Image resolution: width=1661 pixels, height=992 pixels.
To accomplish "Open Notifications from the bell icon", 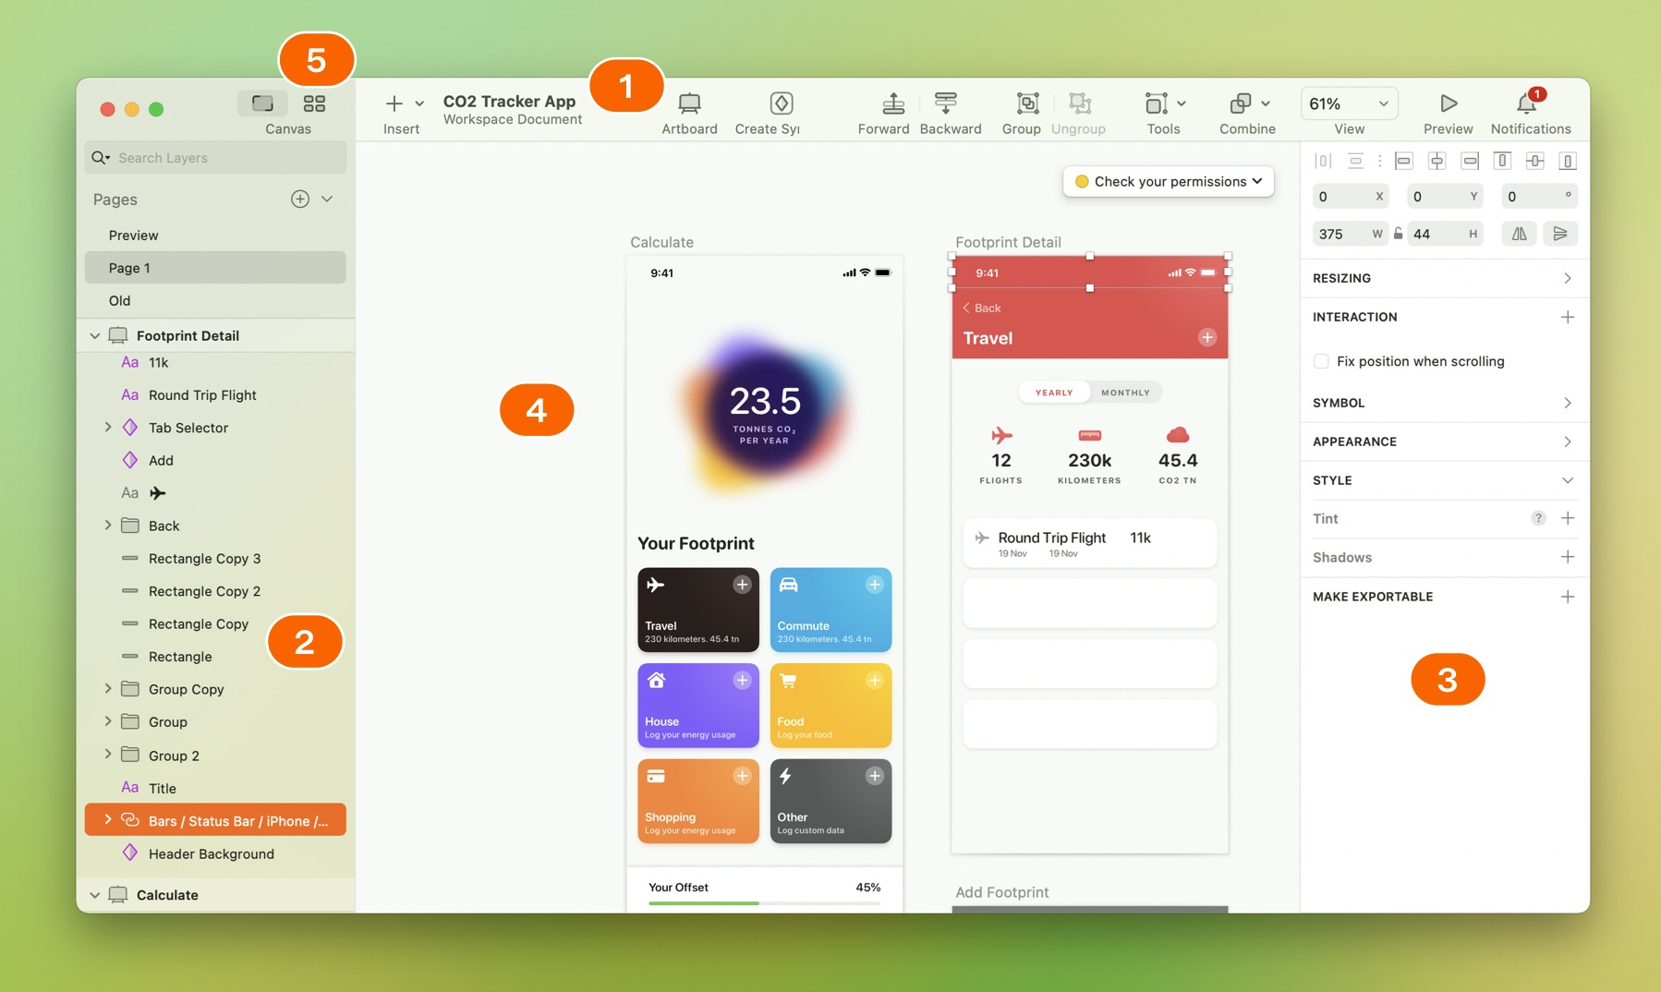I will tap(1529, 103).
